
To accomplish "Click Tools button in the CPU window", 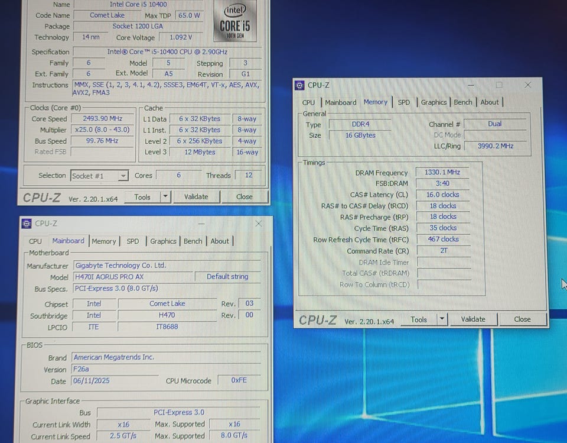I will [142, 197].
